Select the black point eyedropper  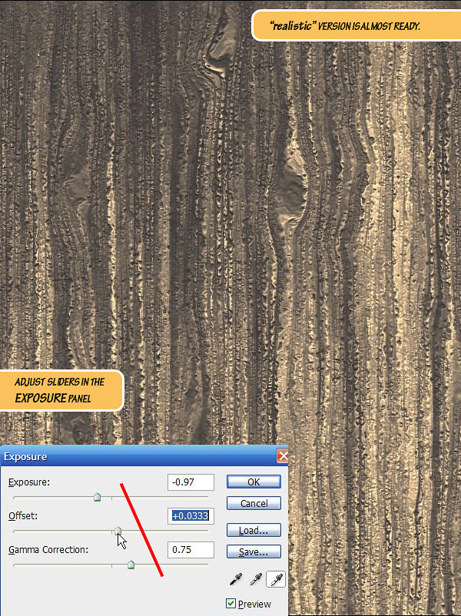pos(236,579)
